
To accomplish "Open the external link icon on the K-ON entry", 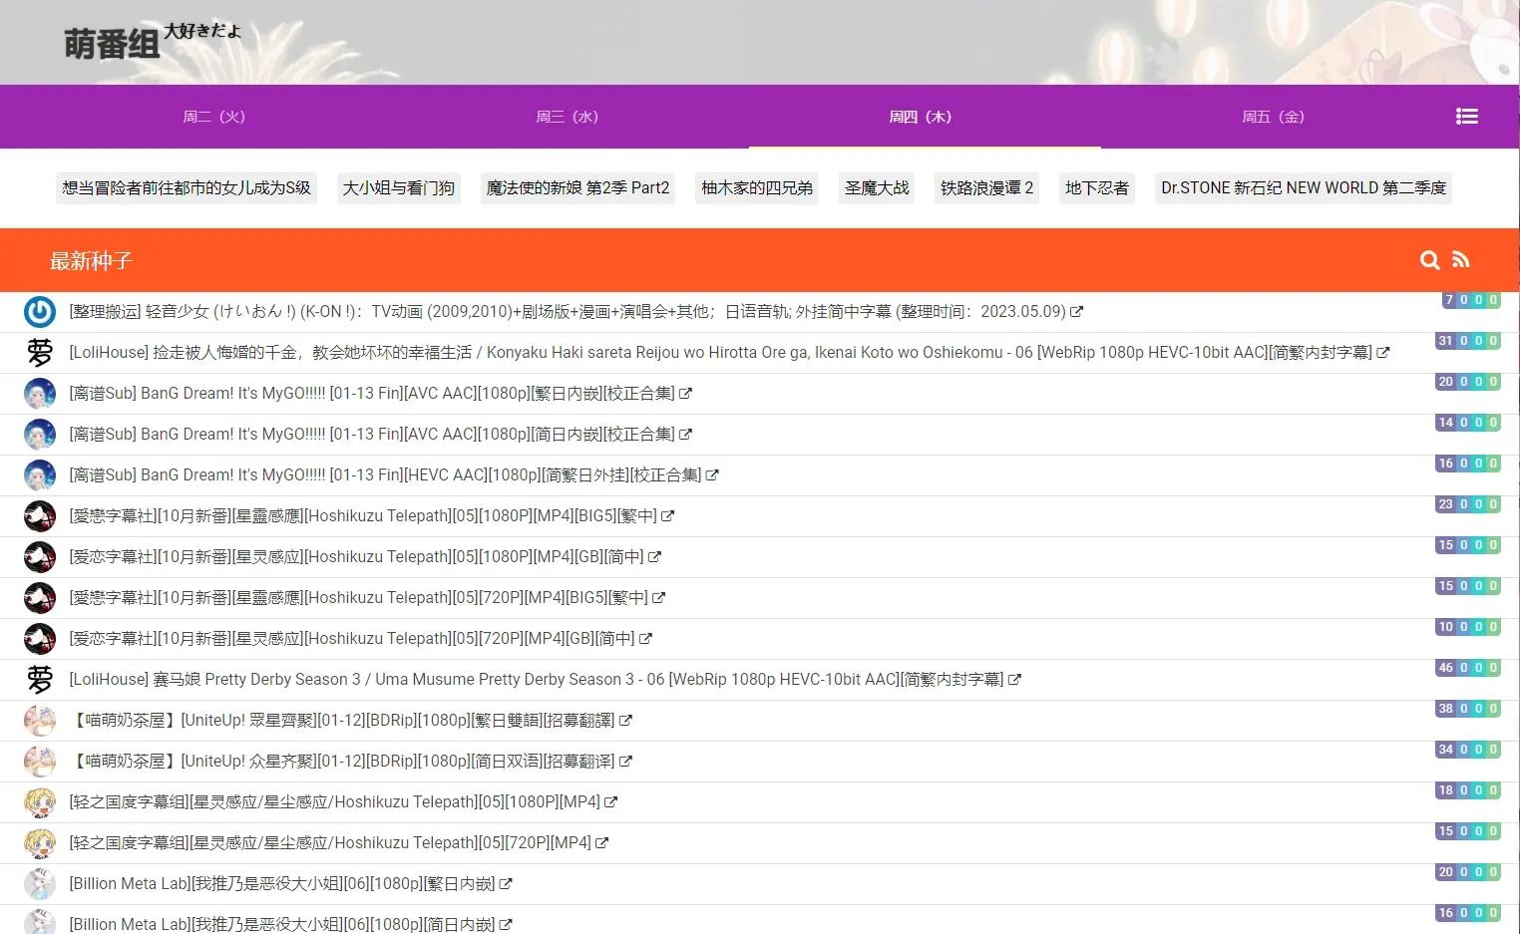I will 1076,311.
